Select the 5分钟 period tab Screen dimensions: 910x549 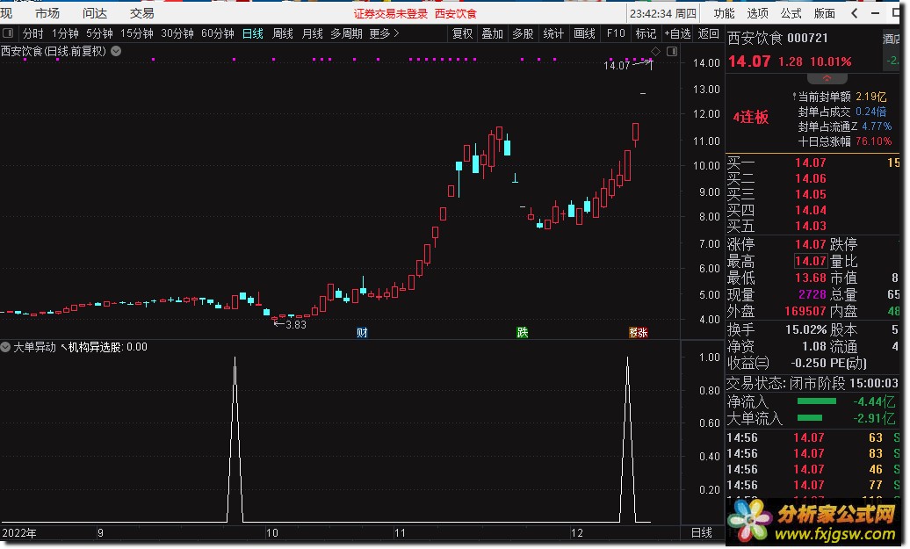tap(99, 33)
